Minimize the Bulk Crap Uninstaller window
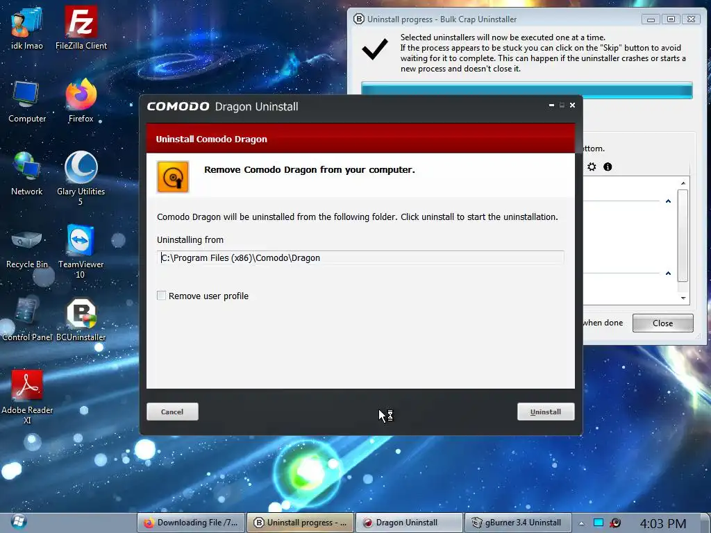The height and width of the screenshot is (533, 711). tap(651, 19)
